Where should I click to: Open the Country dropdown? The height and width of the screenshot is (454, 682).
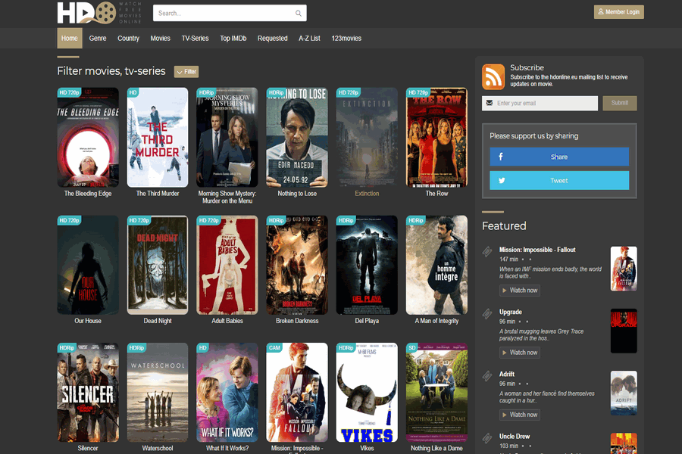[128, 38]
